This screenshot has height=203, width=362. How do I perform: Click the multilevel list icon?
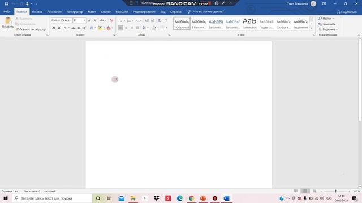(x=137, y=20)
